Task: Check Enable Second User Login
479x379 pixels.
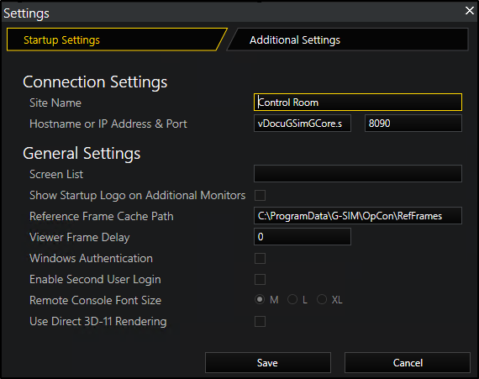Action: 260,280
